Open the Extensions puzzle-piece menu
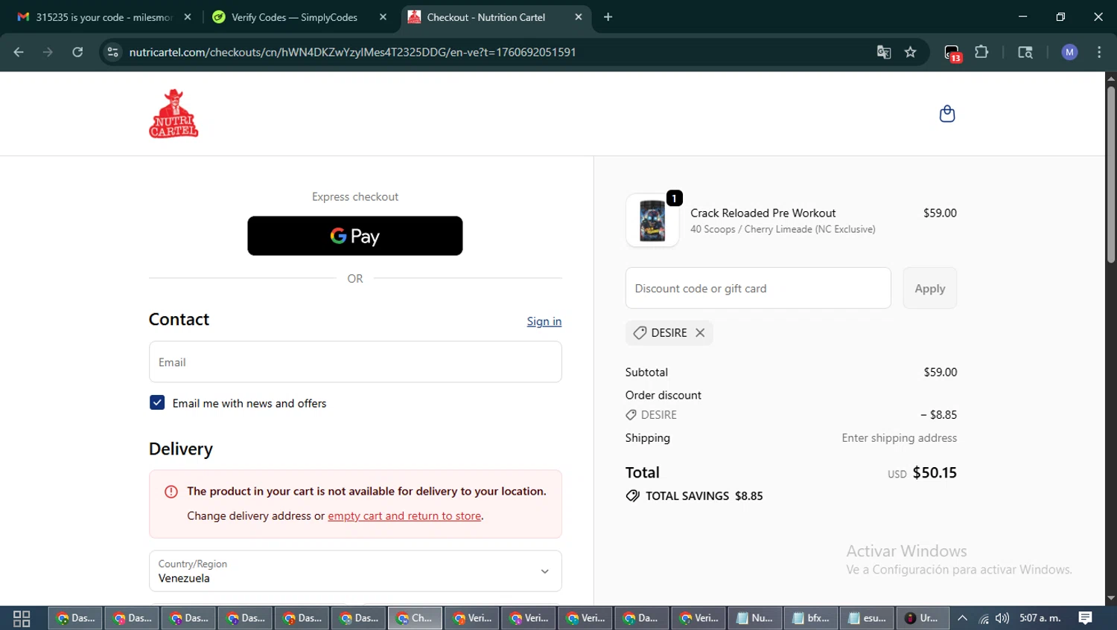Image resolution: width=1117 pixels, height=630 pixels. [x=981, y=52]
